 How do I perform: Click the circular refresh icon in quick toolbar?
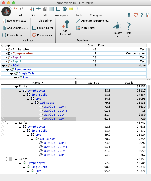[x=65, y=9]
